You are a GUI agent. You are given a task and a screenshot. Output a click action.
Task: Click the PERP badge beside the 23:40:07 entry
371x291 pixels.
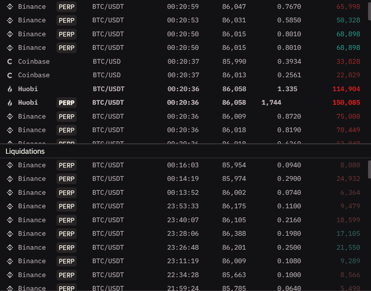(66, 220)
